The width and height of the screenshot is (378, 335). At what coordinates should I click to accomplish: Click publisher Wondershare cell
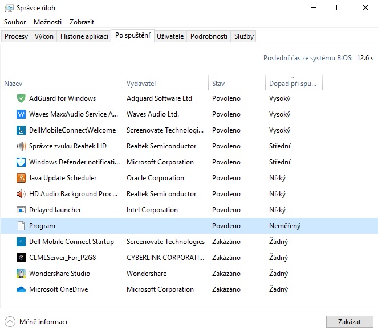click(147, 274)
